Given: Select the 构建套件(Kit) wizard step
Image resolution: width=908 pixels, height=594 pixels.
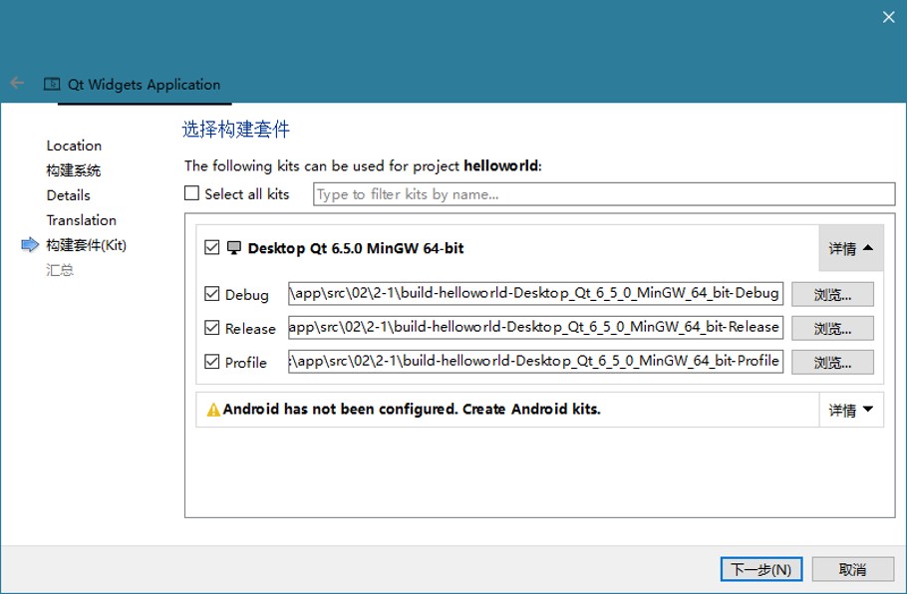Looking at the screenshot, I should tap(87, 245).
